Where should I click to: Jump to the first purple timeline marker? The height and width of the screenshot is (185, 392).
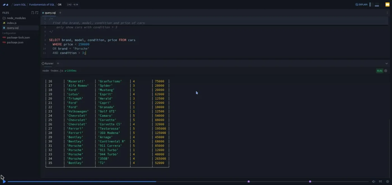coord(249,182)
